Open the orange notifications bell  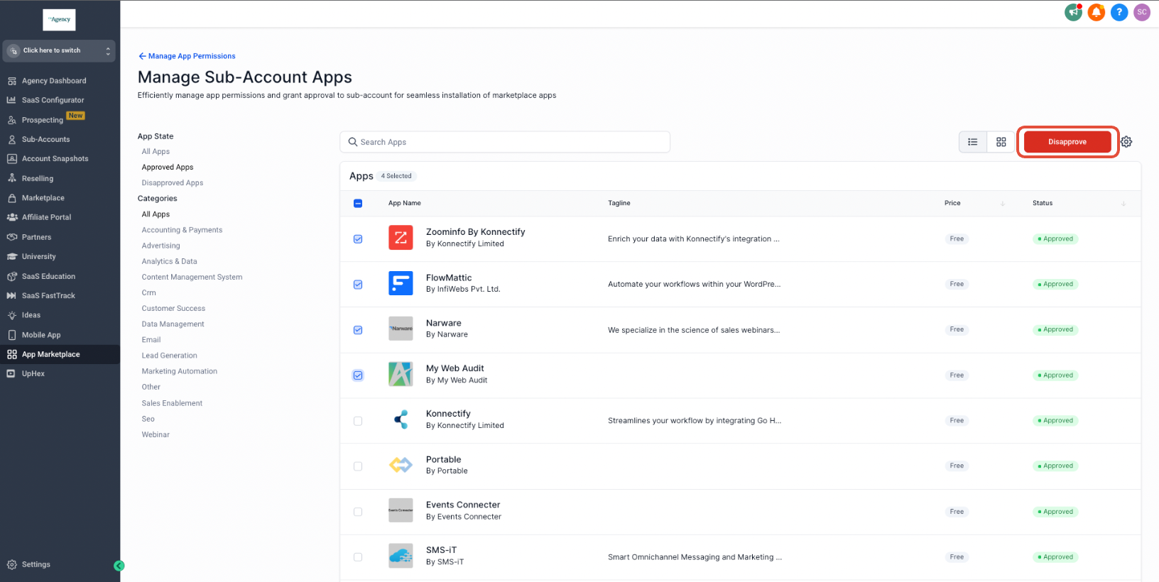click(x=1097, y=12)
